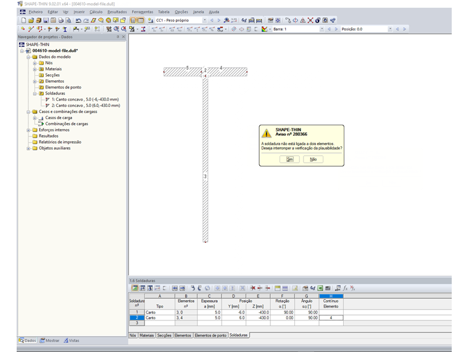The image size is (469, 352).
Task: Expand the Esforços internos folder
Action: tap(28, 130)
